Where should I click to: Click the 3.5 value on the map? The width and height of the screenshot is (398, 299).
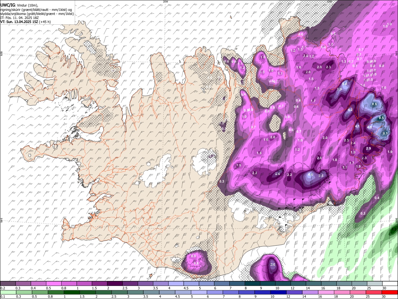(x=321, y=176)
